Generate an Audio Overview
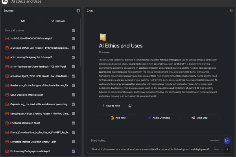The height and width of the screenshot is (157, 236). point(159,118)
